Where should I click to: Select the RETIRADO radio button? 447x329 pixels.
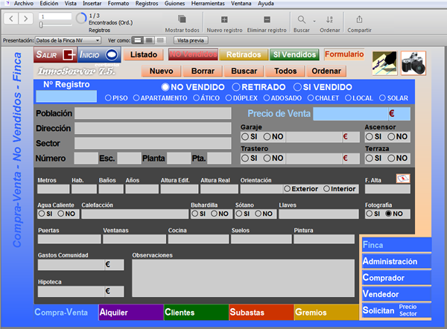click(236, 87)
